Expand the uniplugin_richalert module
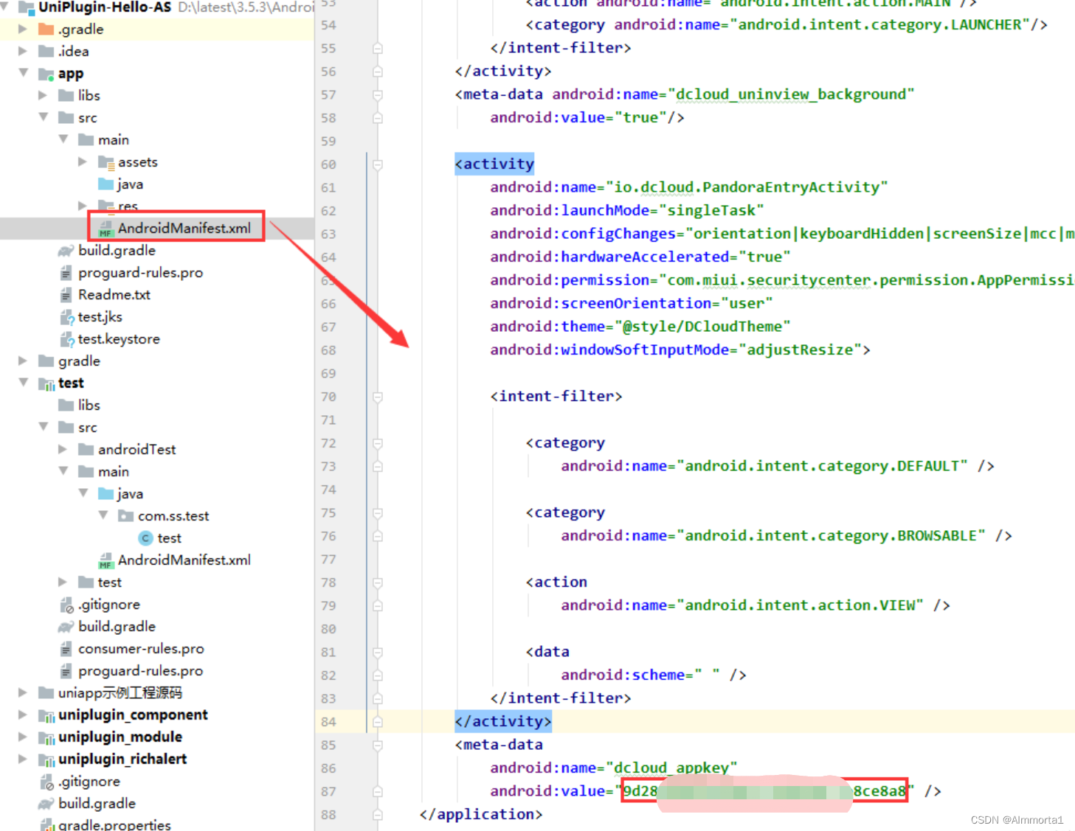The width and height of the screenshot is (1075, 831). tap(22, 759)
